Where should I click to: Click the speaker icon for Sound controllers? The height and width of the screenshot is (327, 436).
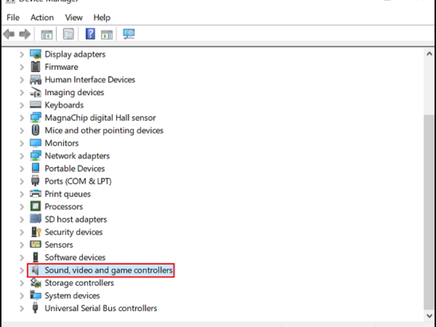coord(35,270)
